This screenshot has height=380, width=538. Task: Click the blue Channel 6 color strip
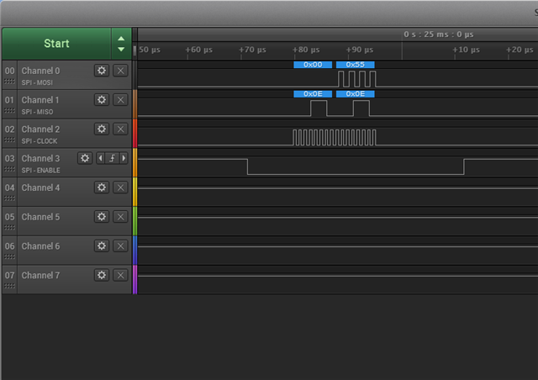[x=134, y=251]
